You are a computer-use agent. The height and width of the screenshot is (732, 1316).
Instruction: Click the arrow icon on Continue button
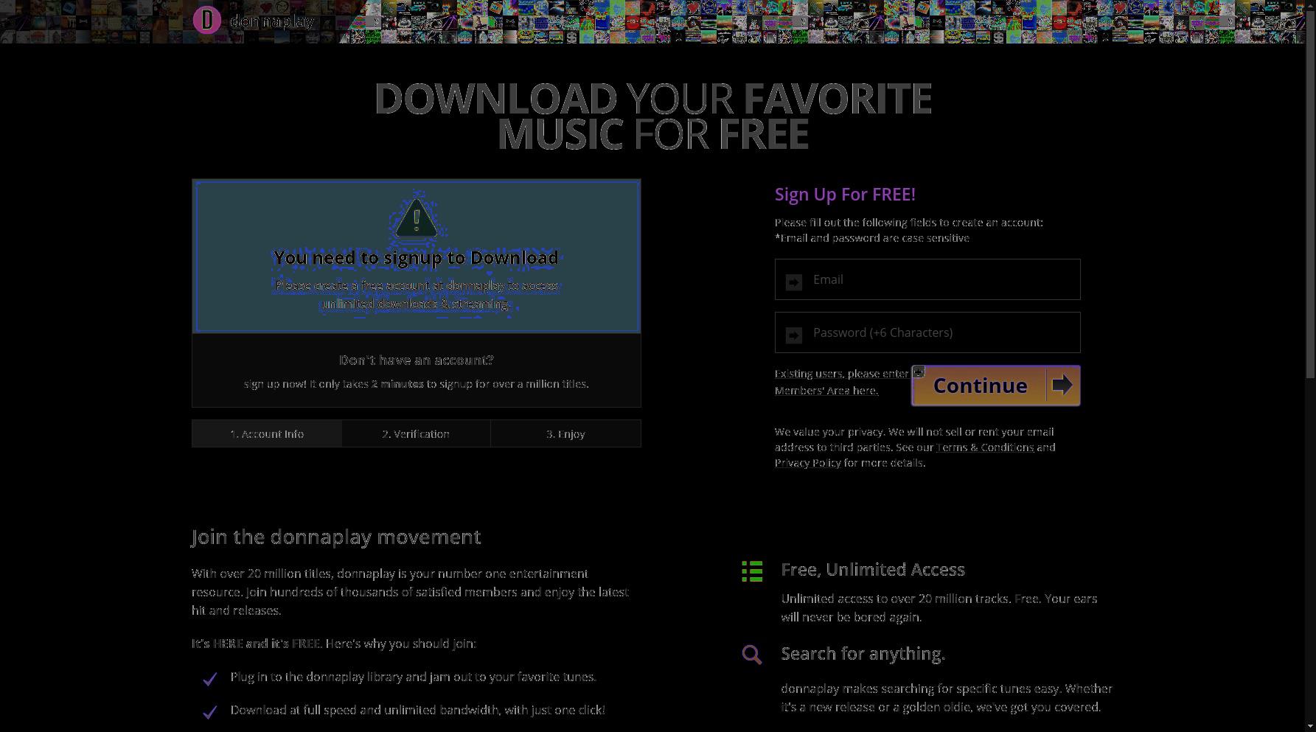tap(1062, 385)
